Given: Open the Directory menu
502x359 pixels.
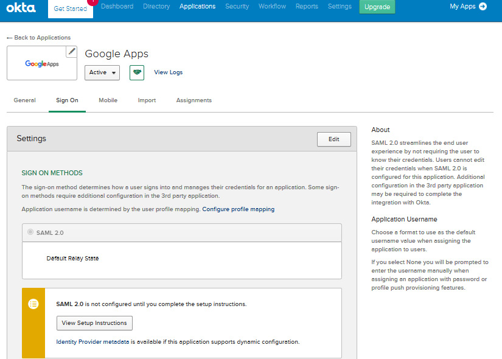Looking at the screenshot, I should pos(156,7).
